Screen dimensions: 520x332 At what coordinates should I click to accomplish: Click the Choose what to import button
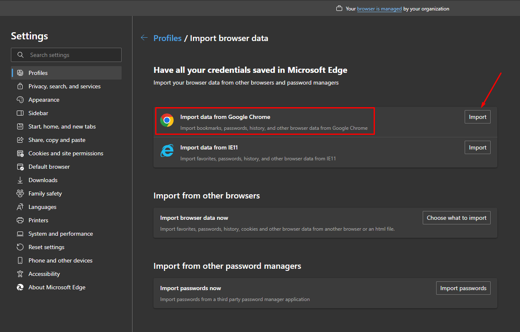456,218
